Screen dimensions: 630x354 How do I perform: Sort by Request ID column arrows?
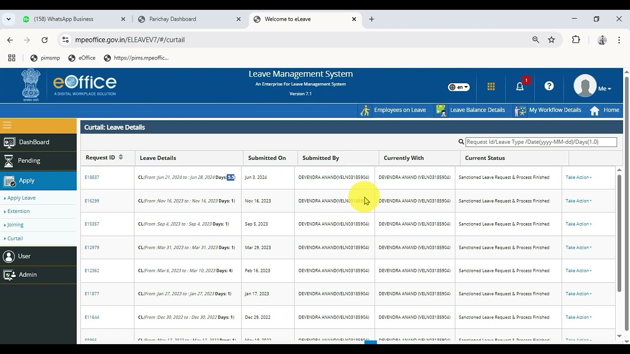click(121, 157)
